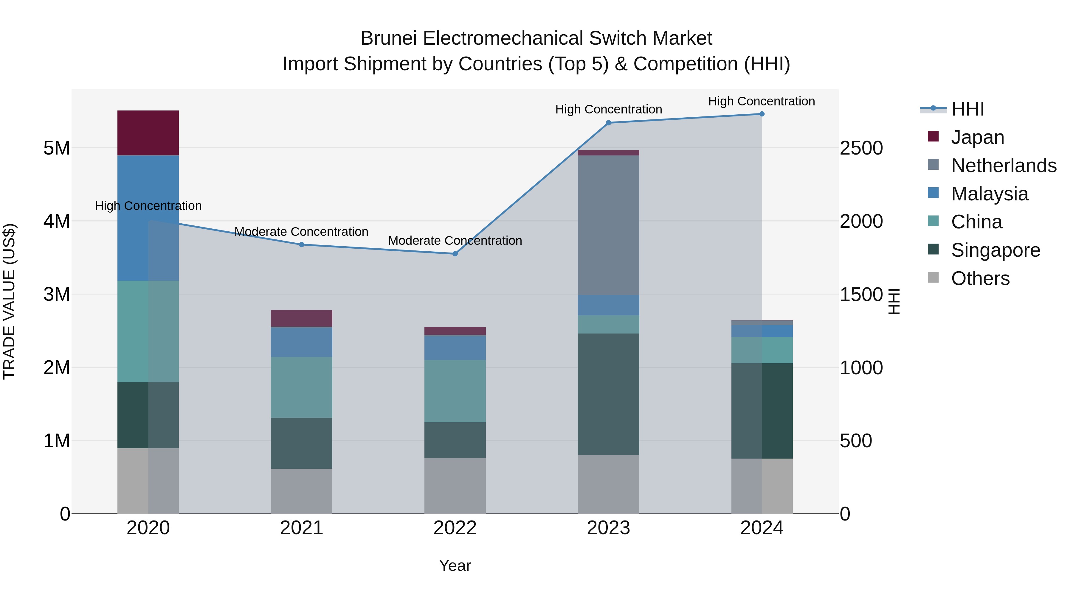The width and height of the screenshot is (1073, 603).
Task: Click the Netherlands color swatch in legend
Action: (934, 164)
